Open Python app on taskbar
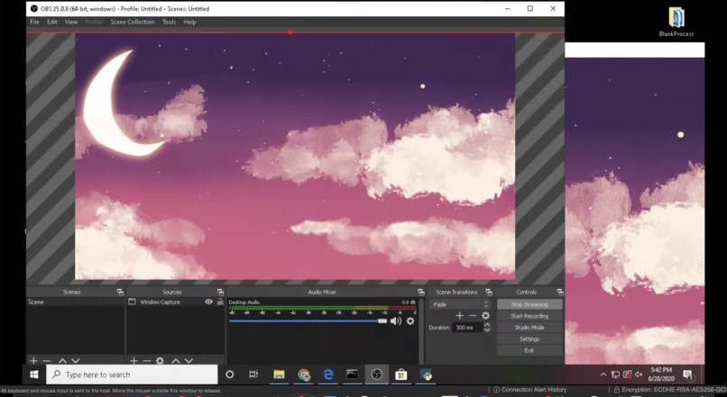The height and width of the screenshot is (397, 727). click(x=426, y=374)
